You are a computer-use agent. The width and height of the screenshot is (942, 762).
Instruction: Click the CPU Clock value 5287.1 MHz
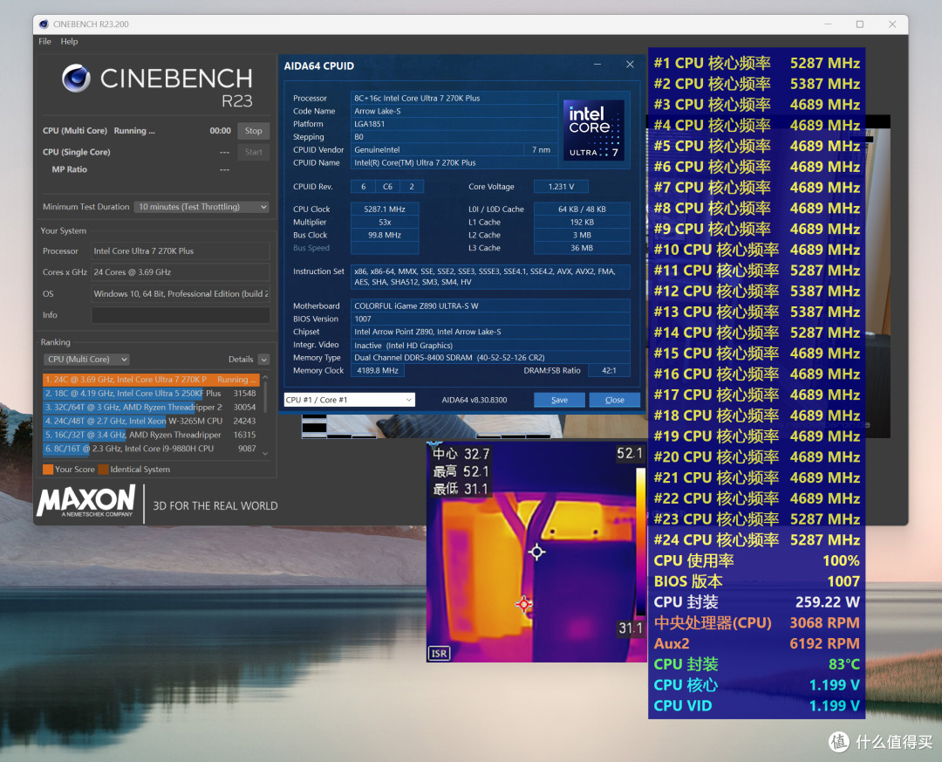[x=385, y=209]
